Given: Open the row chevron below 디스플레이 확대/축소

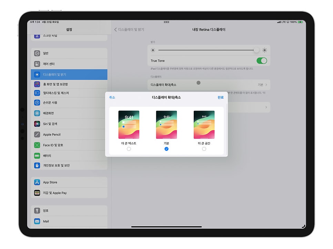Looking at the screenshot, I should [266, 107].
